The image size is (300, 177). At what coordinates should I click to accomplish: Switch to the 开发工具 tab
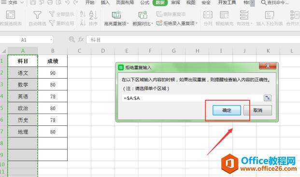[227, 2]
